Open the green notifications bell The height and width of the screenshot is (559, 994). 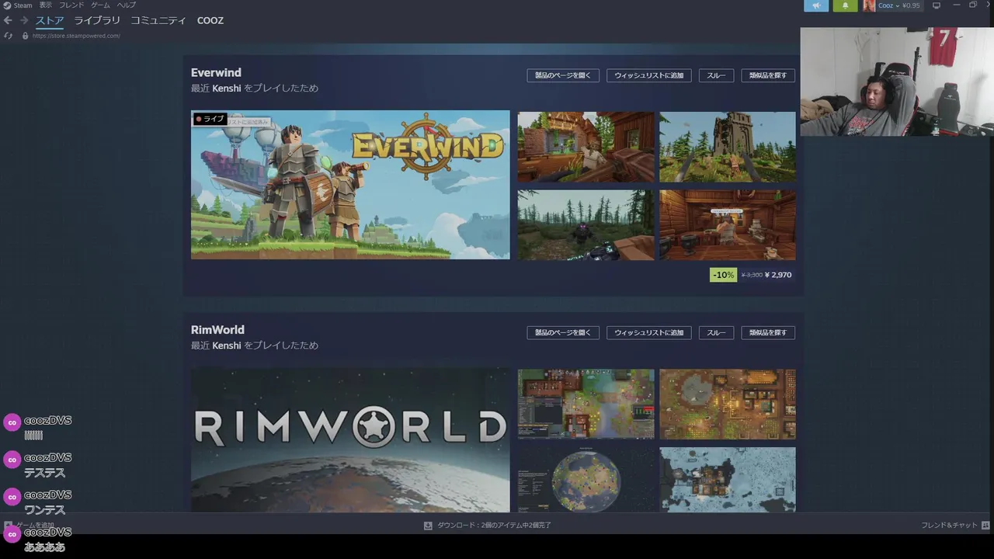[845, 5]
